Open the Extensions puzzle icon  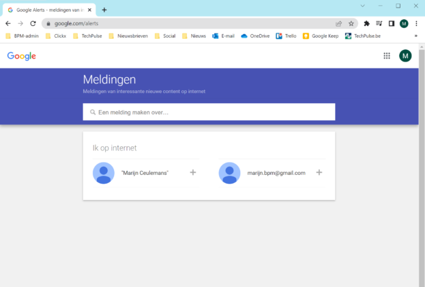(x=366, y=24)
